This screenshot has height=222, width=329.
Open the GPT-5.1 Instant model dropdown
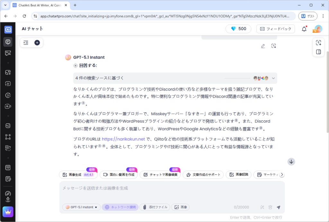(x=82, y=207)
